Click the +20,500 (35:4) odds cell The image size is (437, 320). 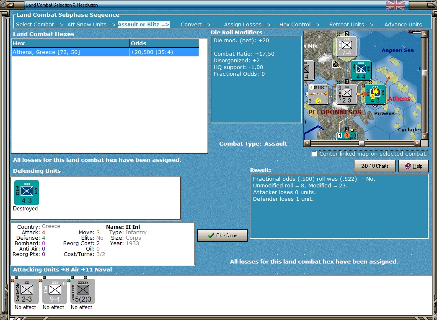click(164, 52)
